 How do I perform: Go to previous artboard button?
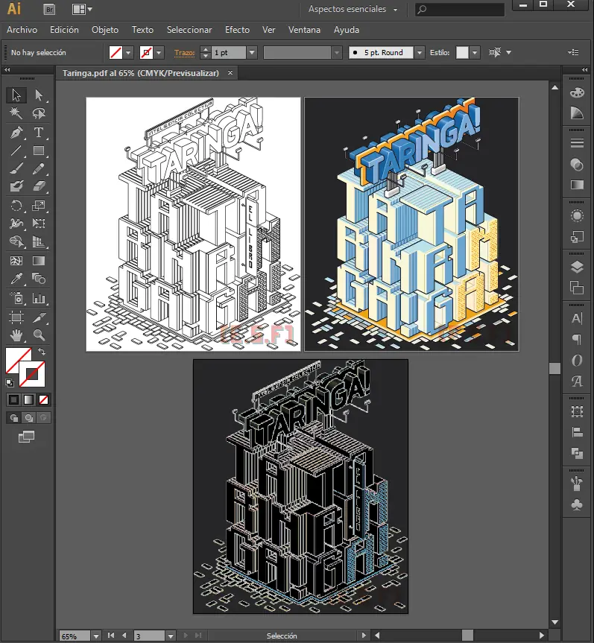(124, 636)
